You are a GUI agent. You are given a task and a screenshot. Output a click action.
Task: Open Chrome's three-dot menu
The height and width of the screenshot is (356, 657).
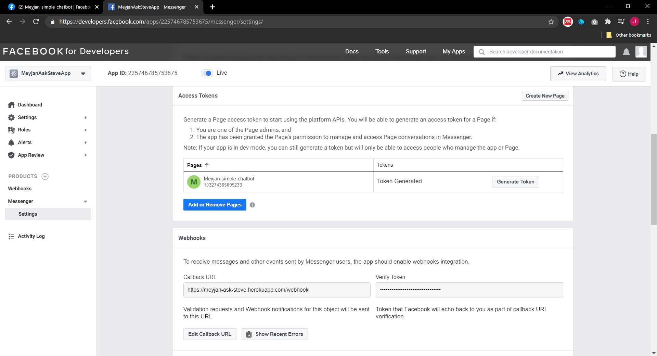click(x=648, y=22)
